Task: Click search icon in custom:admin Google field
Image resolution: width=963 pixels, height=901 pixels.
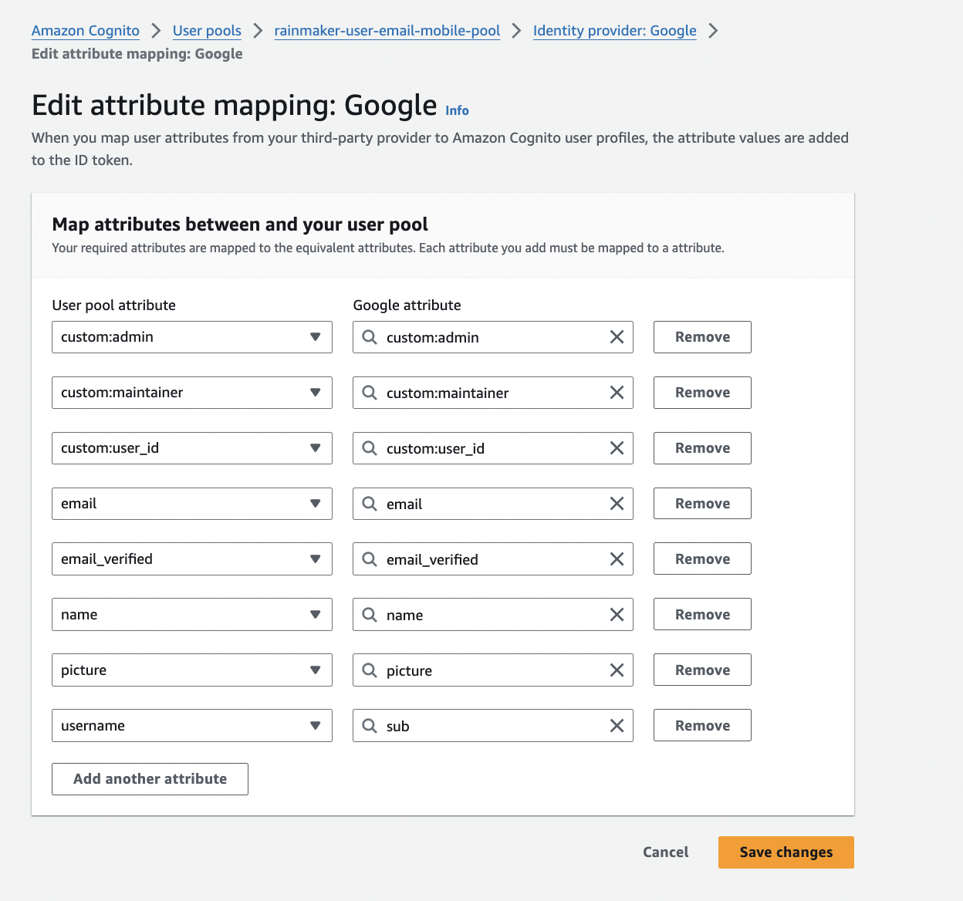Action: tap(370, 337)
